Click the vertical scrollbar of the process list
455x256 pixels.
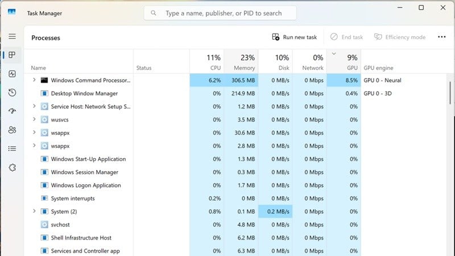450,93
